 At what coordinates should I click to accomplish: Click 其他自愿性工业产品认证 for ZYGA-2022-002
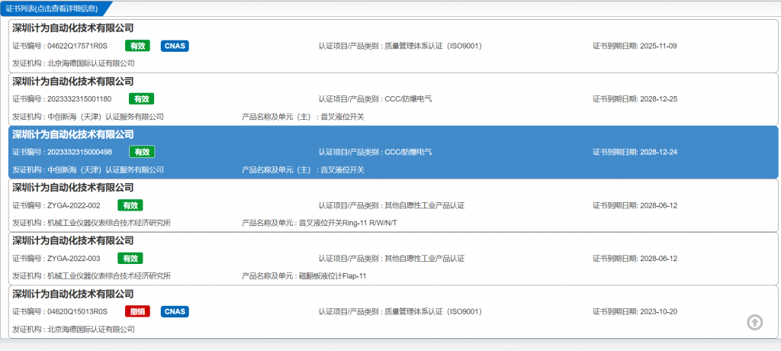[x=424, y=205]
